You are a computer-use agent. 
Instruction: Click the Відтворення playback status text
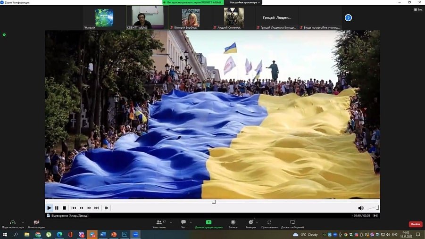(70, 216)
